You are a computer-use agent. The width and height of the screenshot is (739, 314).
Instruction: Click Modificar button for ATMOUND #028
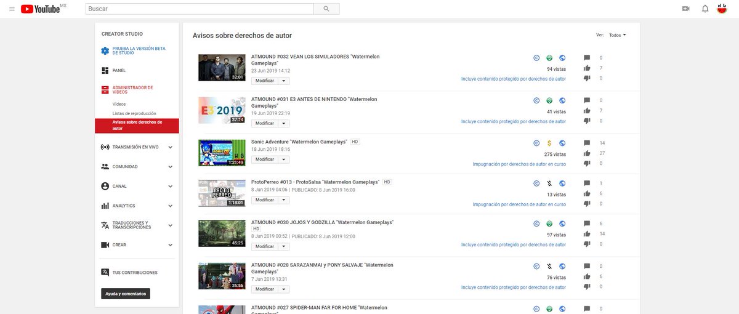point(265,289)
